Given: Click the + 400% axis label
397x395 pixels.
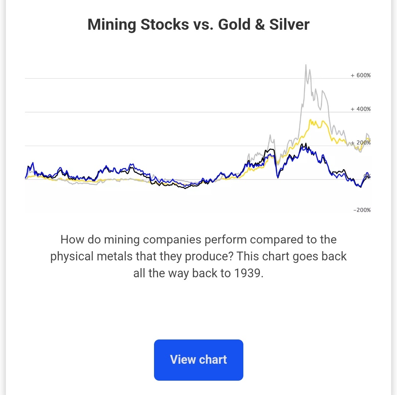Looking at the screenshot, I should point(361,109).
